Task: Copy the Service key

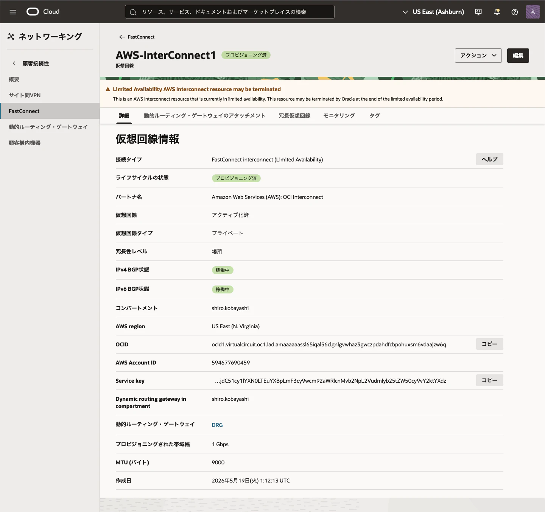Action: tap(490, 380)
